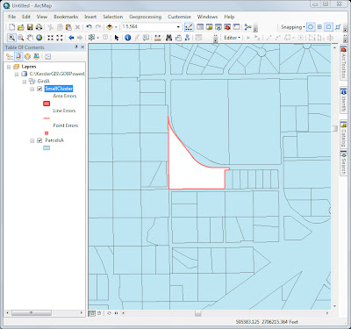Open the Search side tab

(x=343, y=163)
